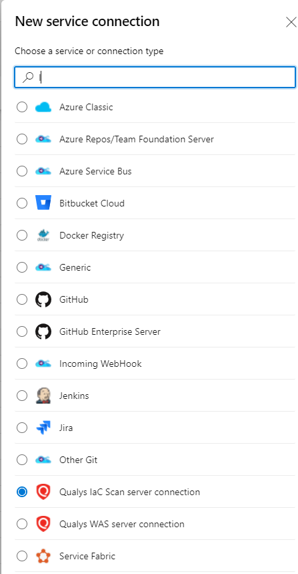Viewport: 298px width, 574px height.
Task: Click the Service Fabric orange icon
Action: (x=43, y=556)
